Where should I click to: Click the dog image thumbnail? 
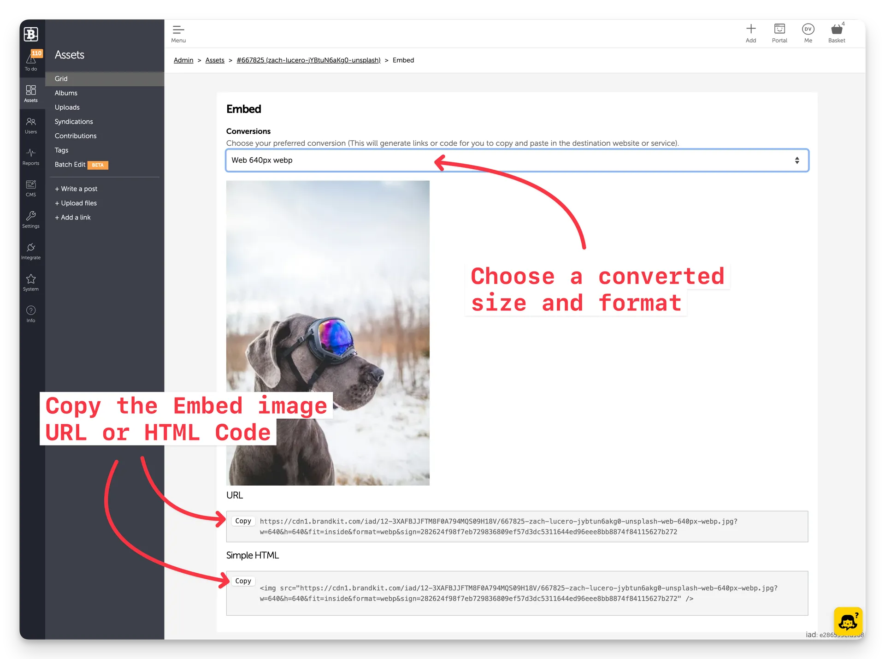pos(328,333)
